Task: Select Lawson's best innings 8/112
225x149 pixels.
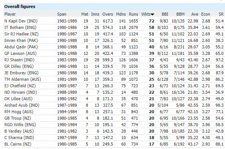Action: (x=163, y=53)
